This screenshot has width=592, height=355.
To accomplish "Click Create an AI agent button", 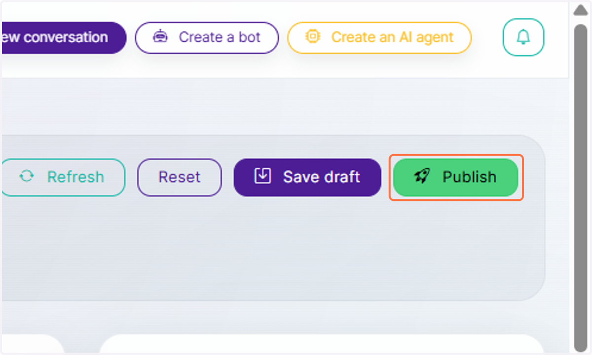I will pyautogui.click(x=379, y=37).
